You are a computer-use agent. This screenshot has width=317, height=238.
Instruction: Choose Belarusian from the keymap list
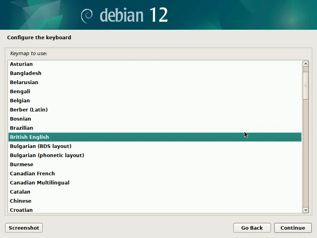pyautogui.click(x=155, y=82)
